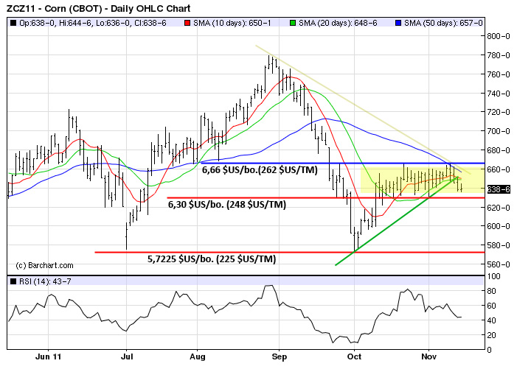Click the Aug date axis label

(198, 356)
